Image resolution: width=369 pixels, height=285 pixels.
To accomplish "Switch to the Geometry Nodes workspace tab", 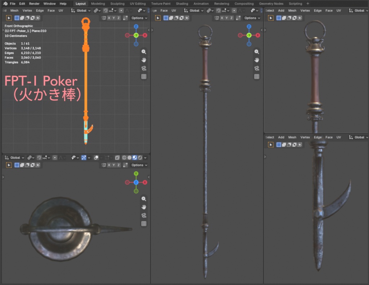I will point(271,4).
